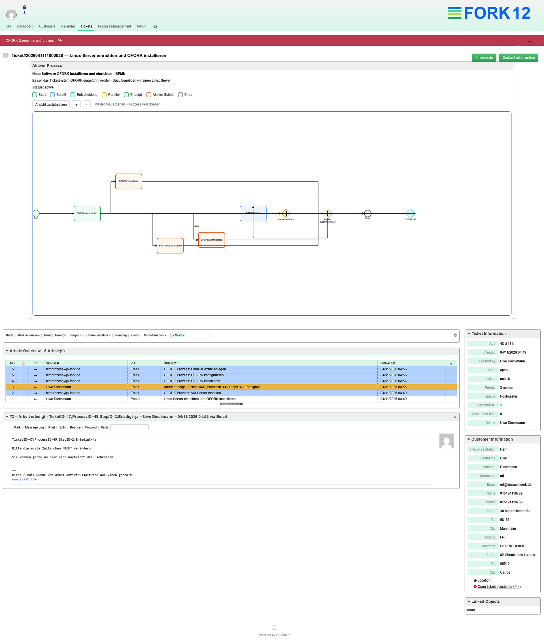The image size is (544, 640).
Task: Open the Miscellaneous dropdown menu
Action: coord(155,335)
